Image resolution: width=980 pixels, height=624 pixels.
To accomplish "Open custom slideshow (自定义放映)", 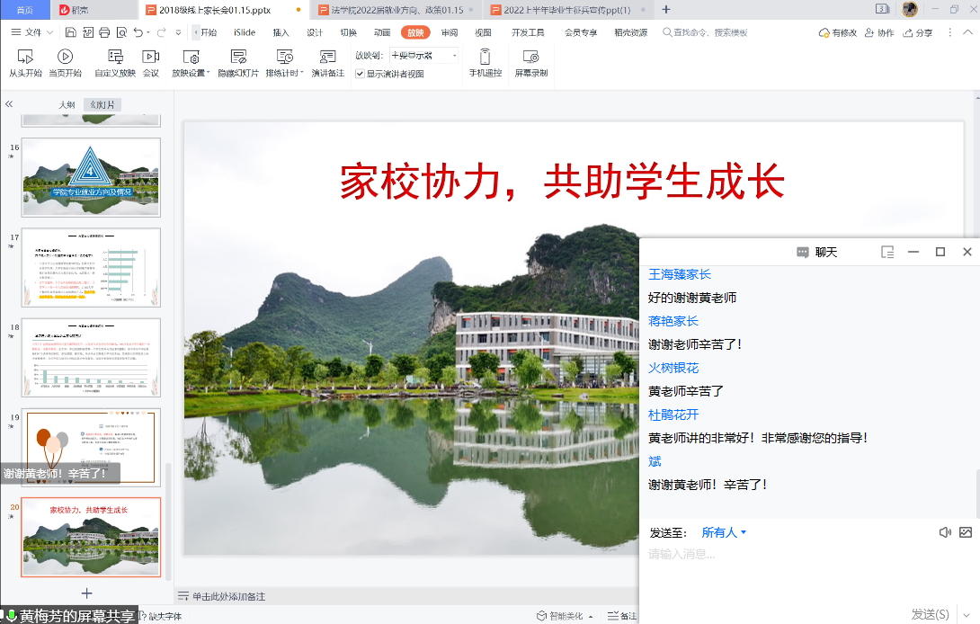I will click(115, 62).
